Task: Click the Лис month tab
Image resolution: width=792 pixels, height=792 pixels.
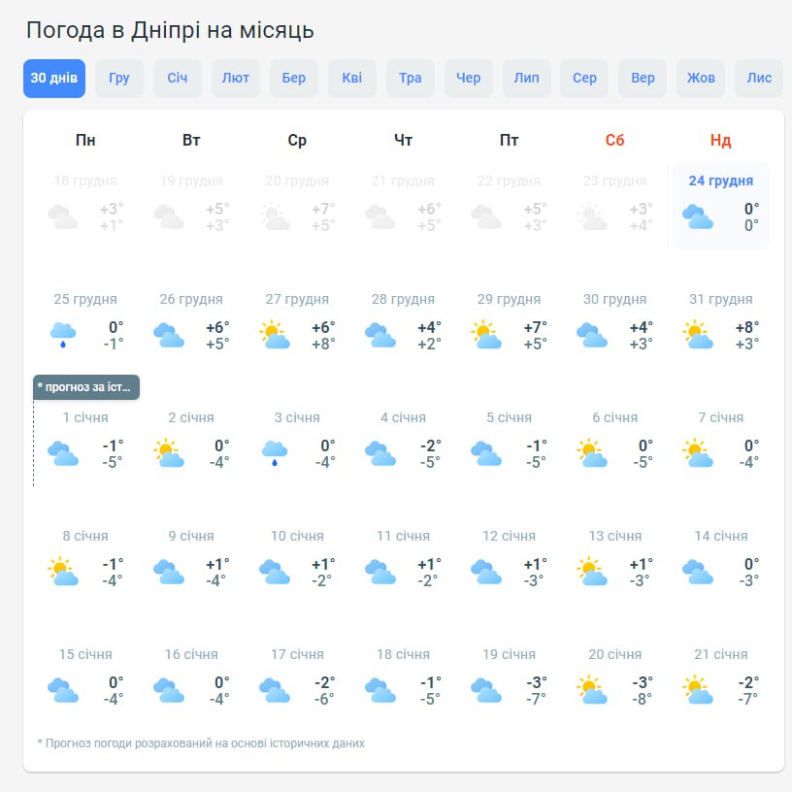Action: coord(759,79)
